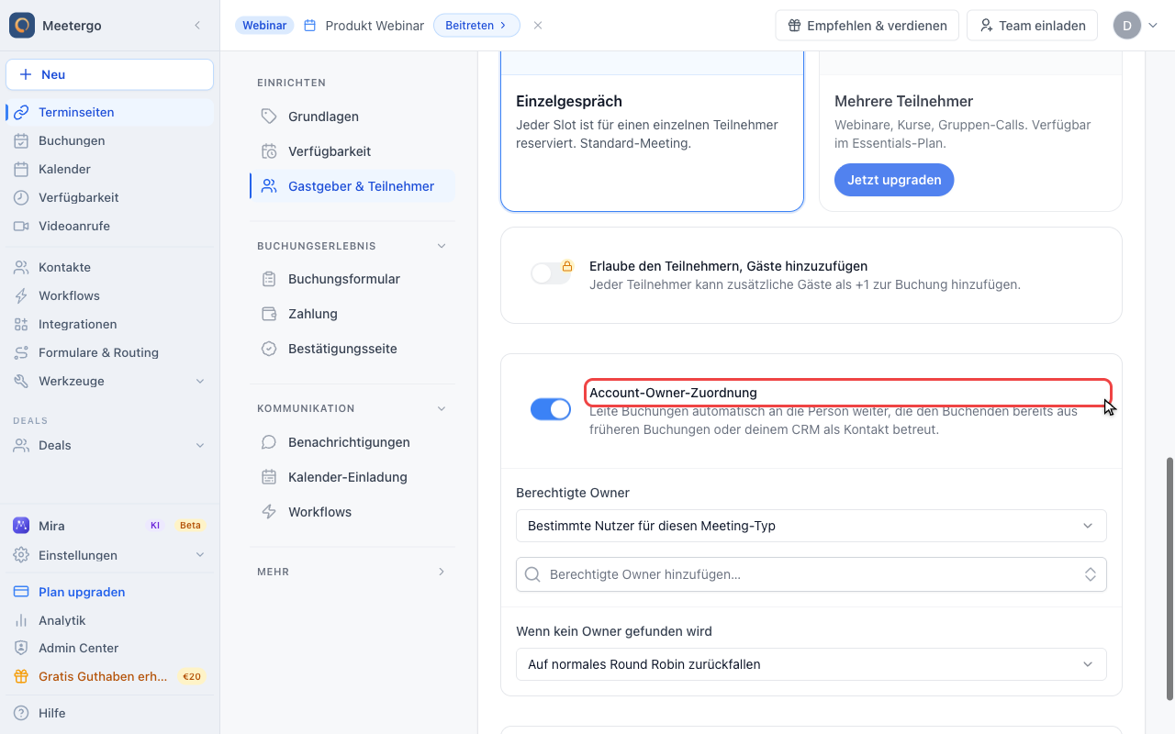Click the Bestätigungsseite checkmark icon
This screenshot has height=734, width=1175.
coord(269,349)
